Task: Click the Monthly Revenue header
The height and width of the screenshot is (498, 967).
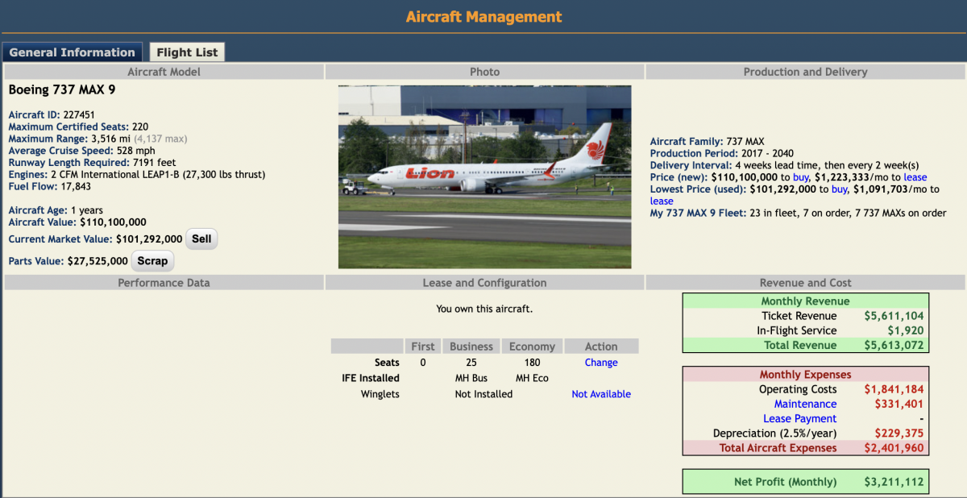Action: click(x=806, y=301)
